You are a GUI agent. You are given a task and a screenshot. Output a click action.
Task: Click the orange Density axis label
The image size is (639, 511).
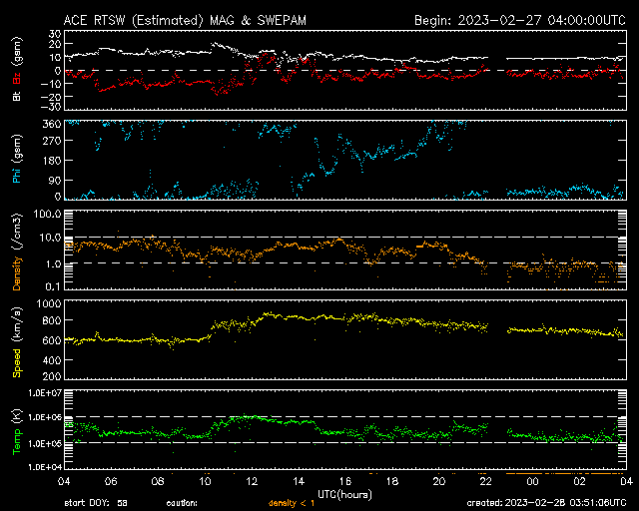click(x=16, y=256)
